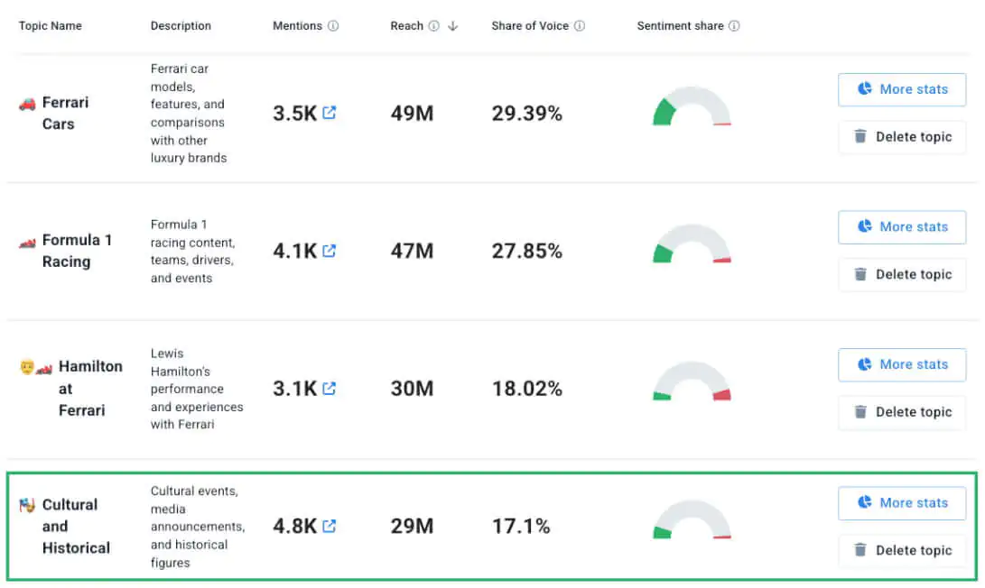This screenshot has height=588, width=985.
Task: Open More stats for Ferrari Cars
Action: [901, 89]
